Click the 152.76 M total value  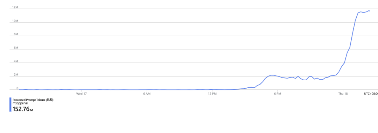[23, 109]
